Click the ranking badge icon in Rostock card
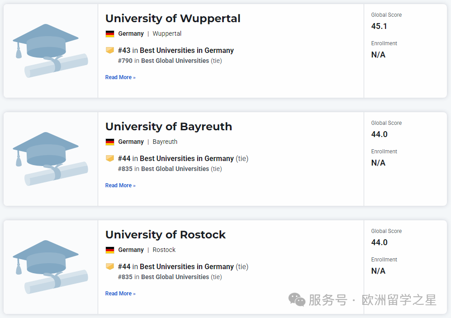Viewport: 451px width, 318px height. (110, 266)
